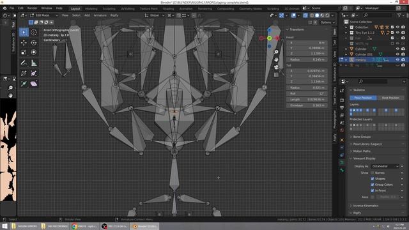This screenshot has width=409, height=230.
Task: Select the Move tool
Action: click(24, 43)
